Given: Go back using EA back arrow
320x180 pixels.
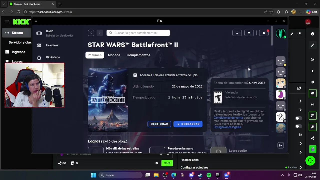Looking at the screenshot, I should tap(91, 33).
